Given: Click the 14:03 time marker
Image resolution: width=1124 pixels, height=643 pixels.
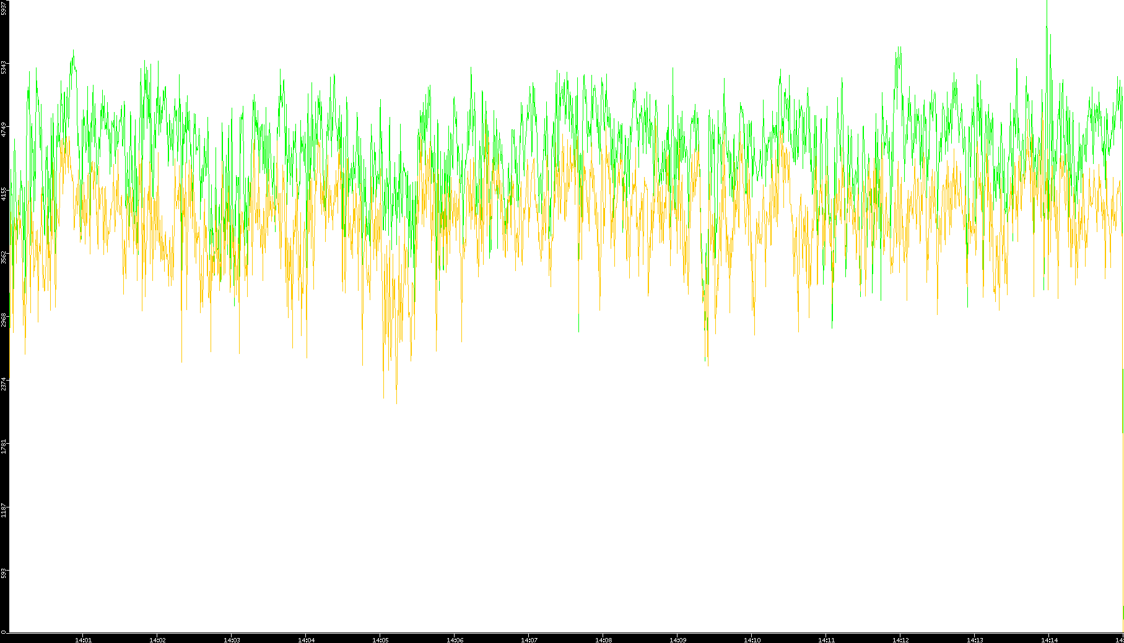Looking at the screenshot, I should click(x=232, y=639).
